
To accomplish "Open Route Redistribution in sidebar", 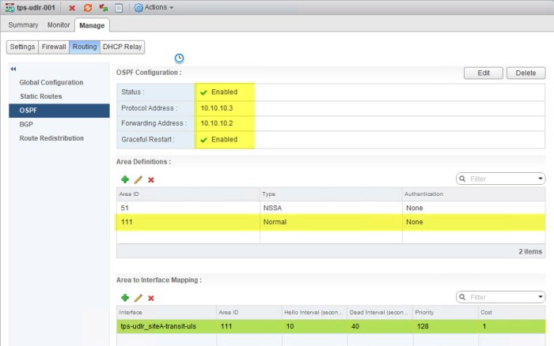I will click(x=51, y=138).
